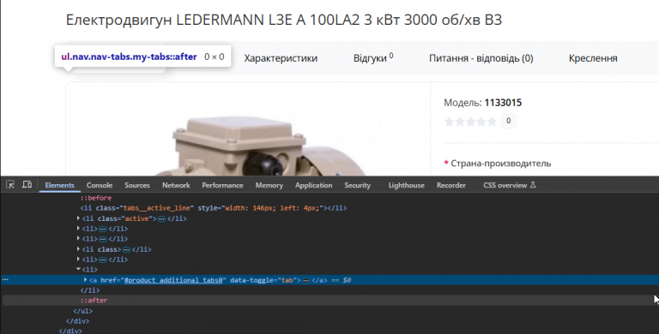Image resolution: width=659 pixels, height=334 pixels.
Task: Click the ul.nav.nav-tabs.my-tabs::after tooltip
Action: pos(143,57)
